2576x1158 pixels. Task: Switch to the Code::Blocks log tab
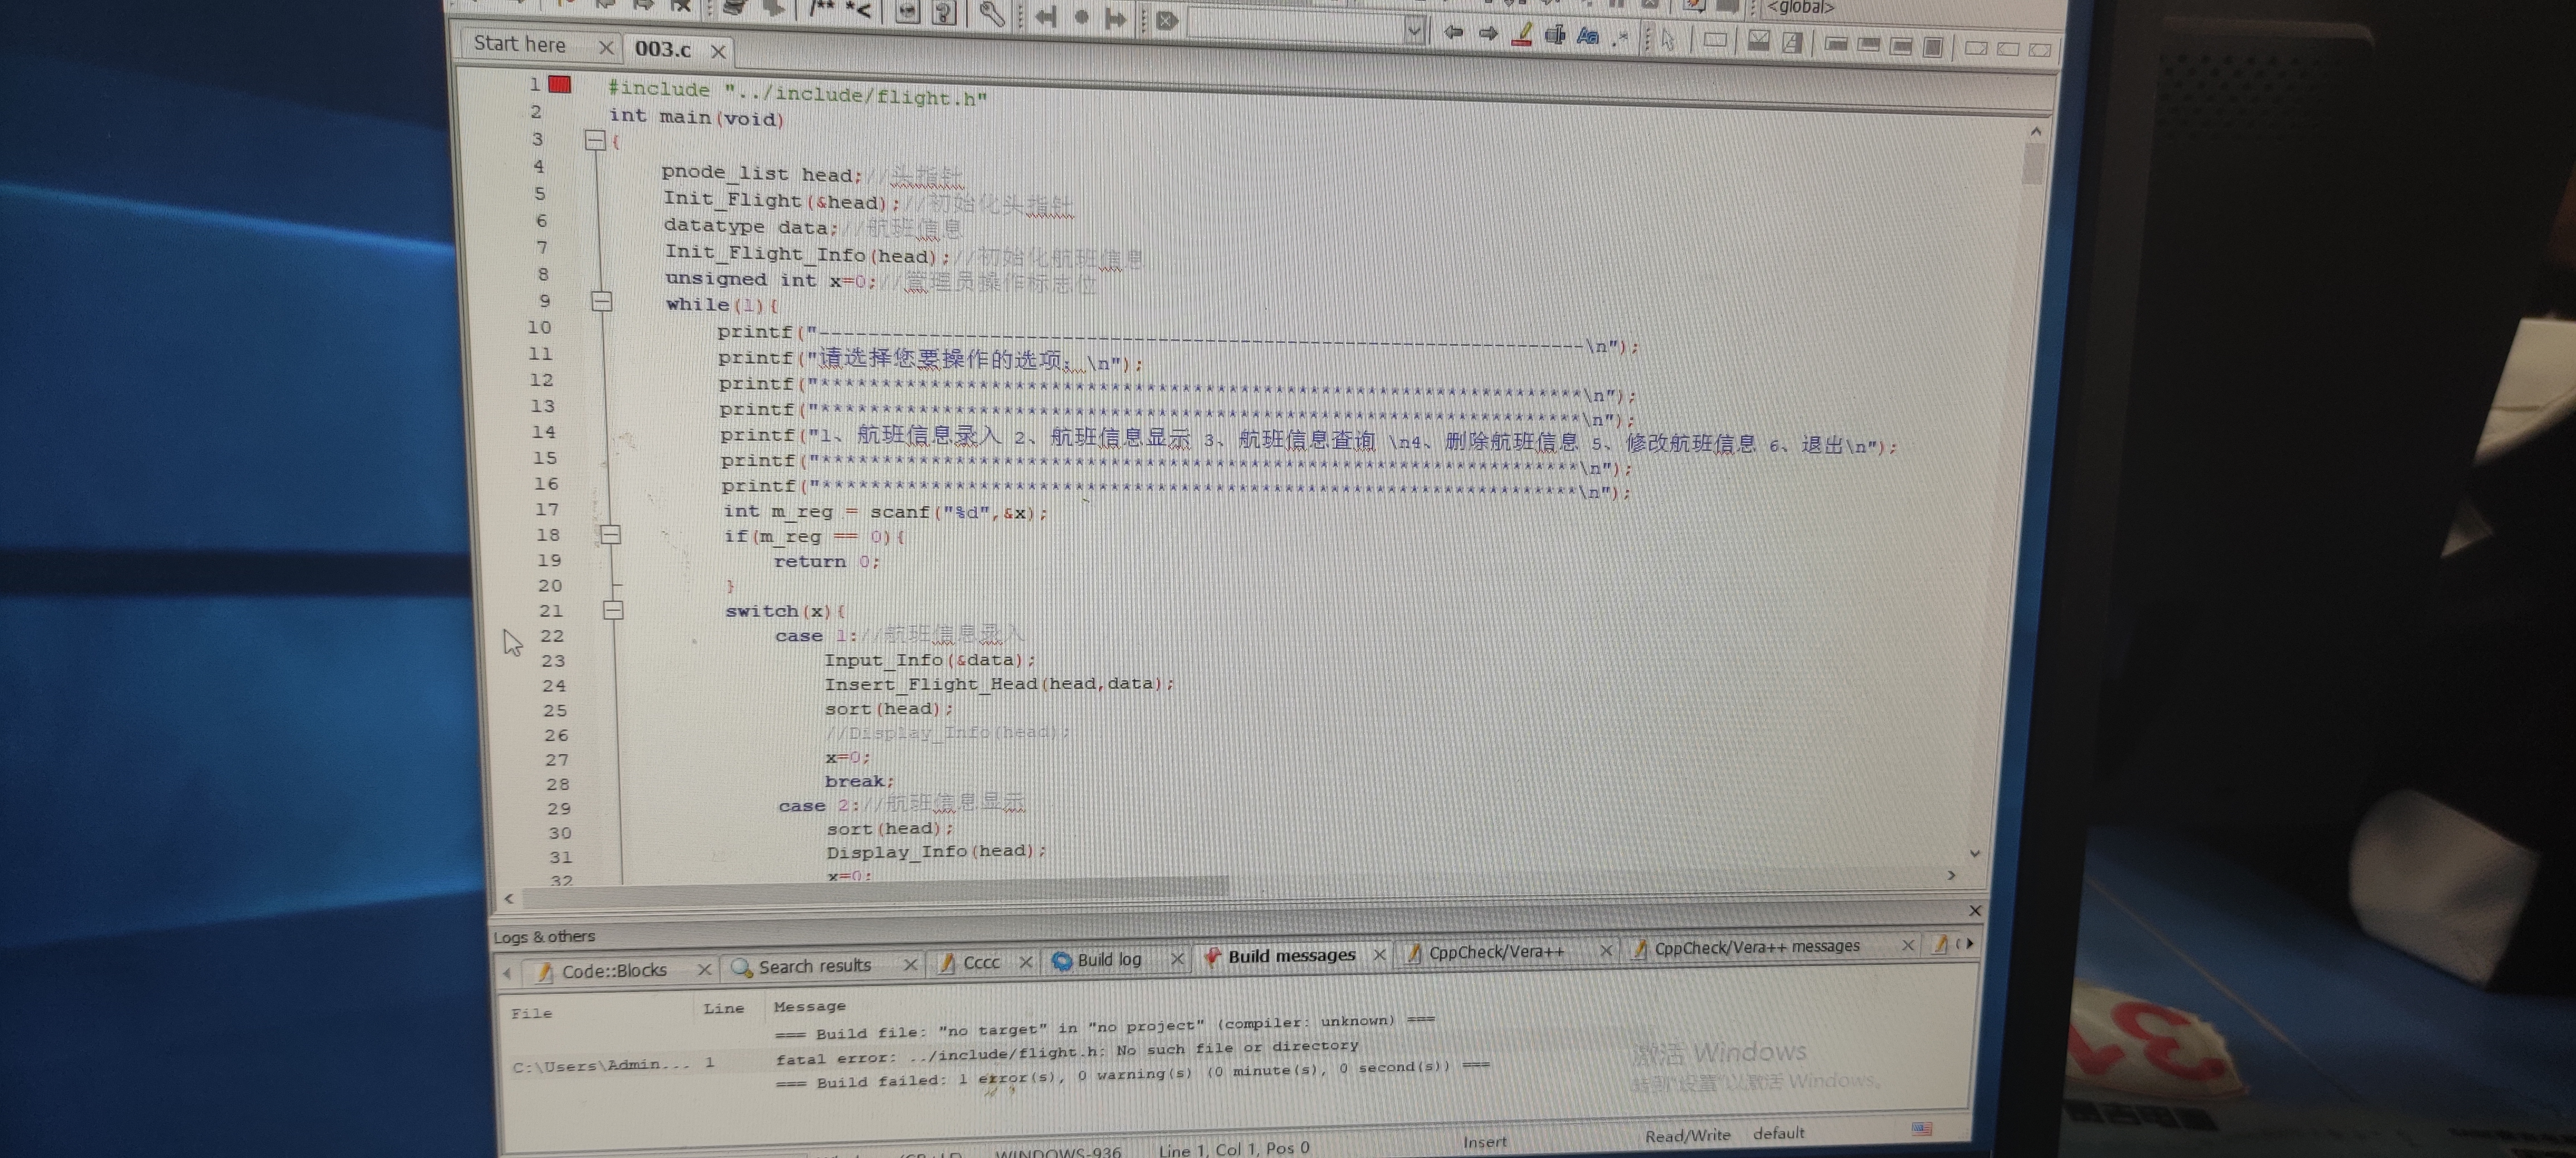[x=613, y=970]
